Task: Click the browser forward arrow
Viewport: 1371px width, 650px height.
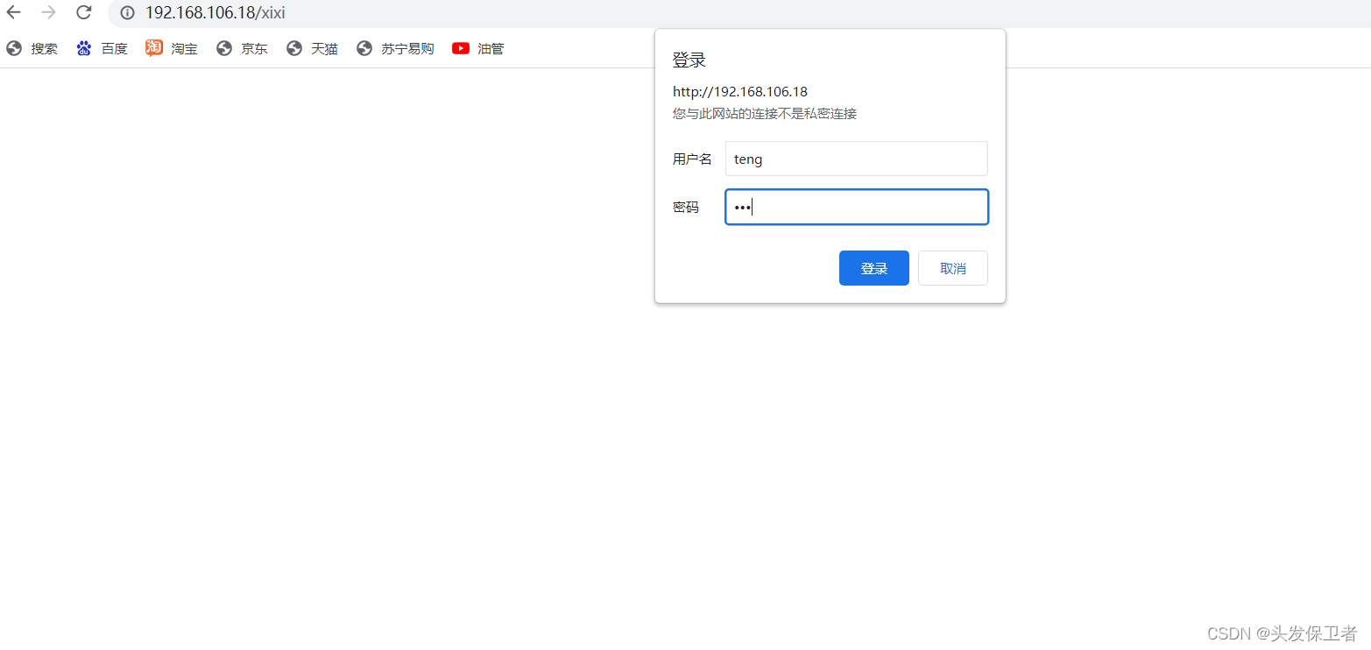Action: point(49,12)
